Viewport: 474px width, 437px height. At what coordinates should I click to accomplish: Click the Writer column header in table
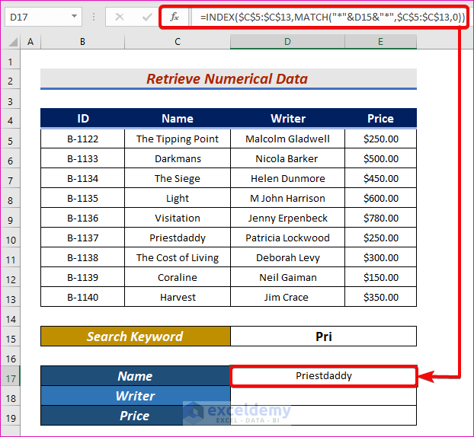tap(287, 118)
